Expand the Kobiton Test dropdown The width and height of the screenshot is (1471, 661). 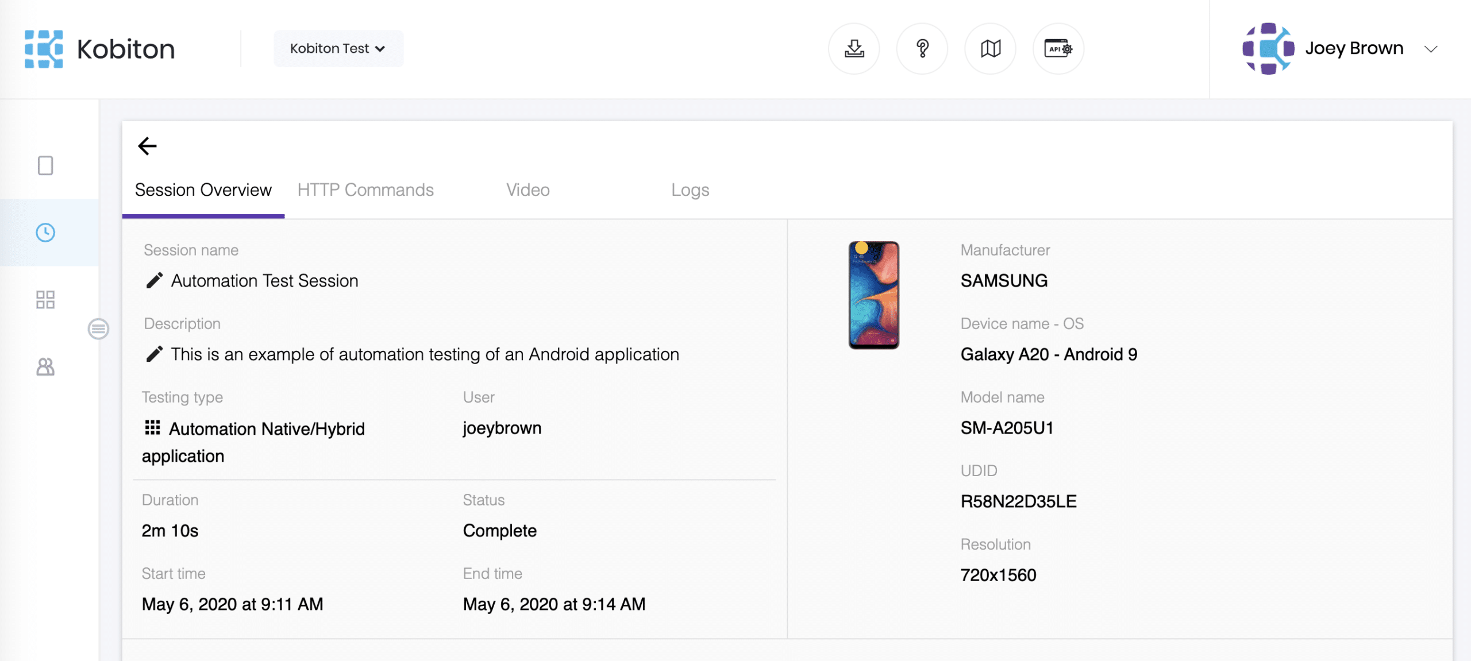(338, 49)
